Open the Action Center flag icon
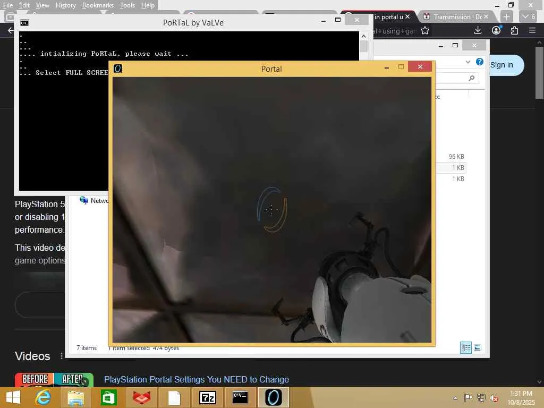 [x=468, y=397]
